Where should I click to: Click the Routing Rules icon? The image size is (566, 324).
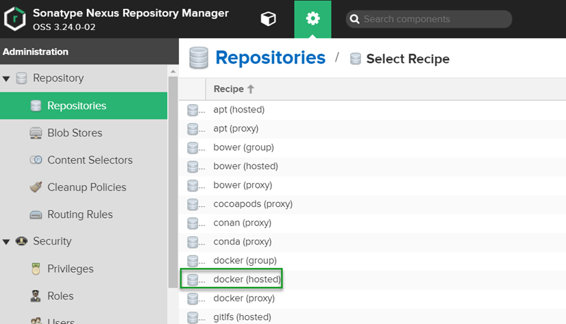[36, 214]
